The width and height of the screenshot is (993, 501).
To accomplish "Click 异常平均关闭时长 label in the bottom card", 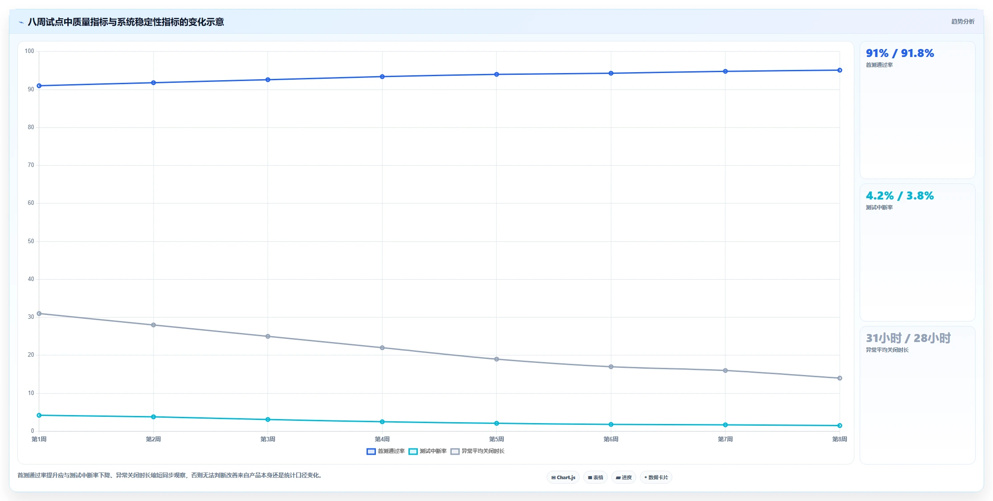I will coord(887,350).
